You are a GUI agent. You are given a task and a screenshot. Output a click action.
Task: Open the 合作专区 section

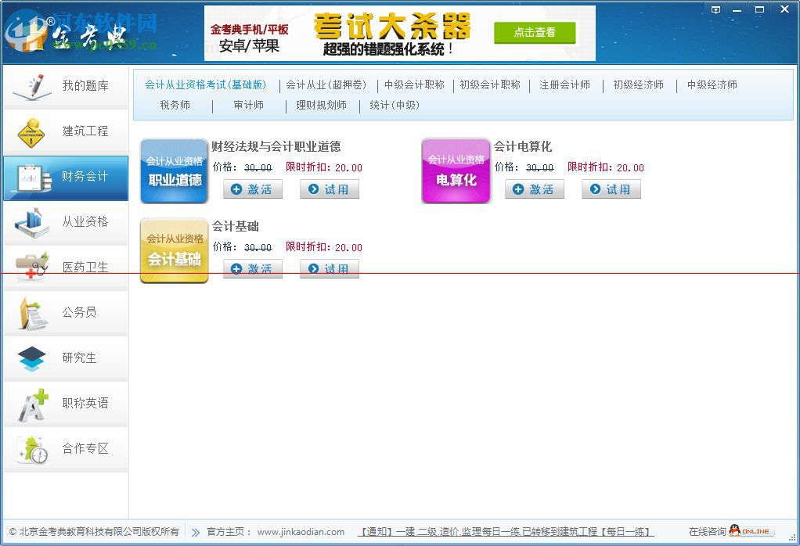pos(65,450)
